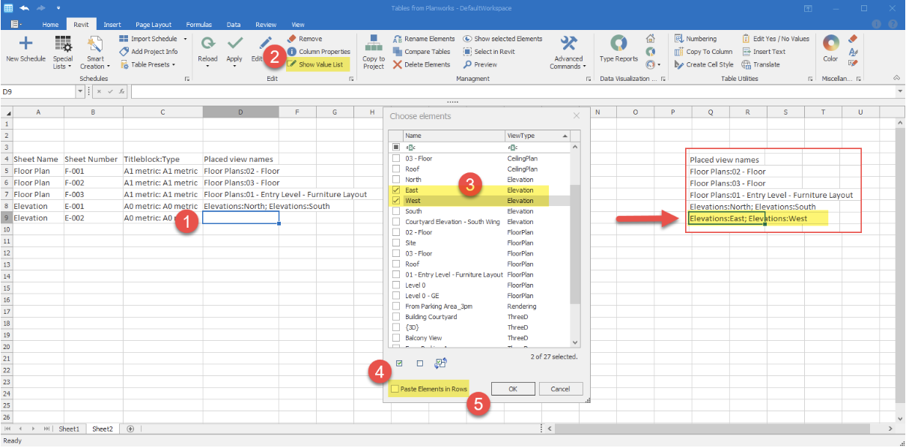Click the Apply checkmark icon

(x=234, y=43)
